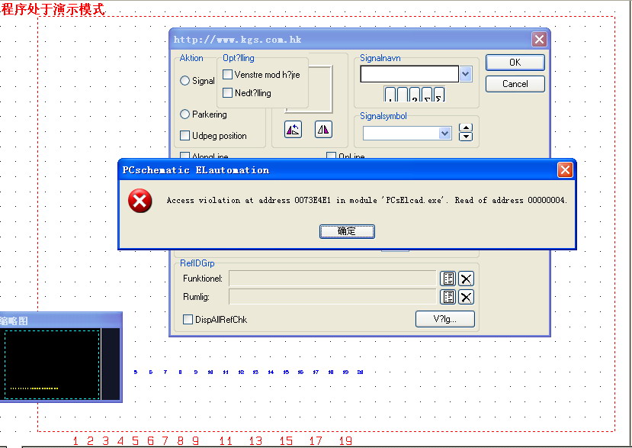Open the list icon beside Funktionel field
The height and width of the screenshot is (448, 632).
448,279
